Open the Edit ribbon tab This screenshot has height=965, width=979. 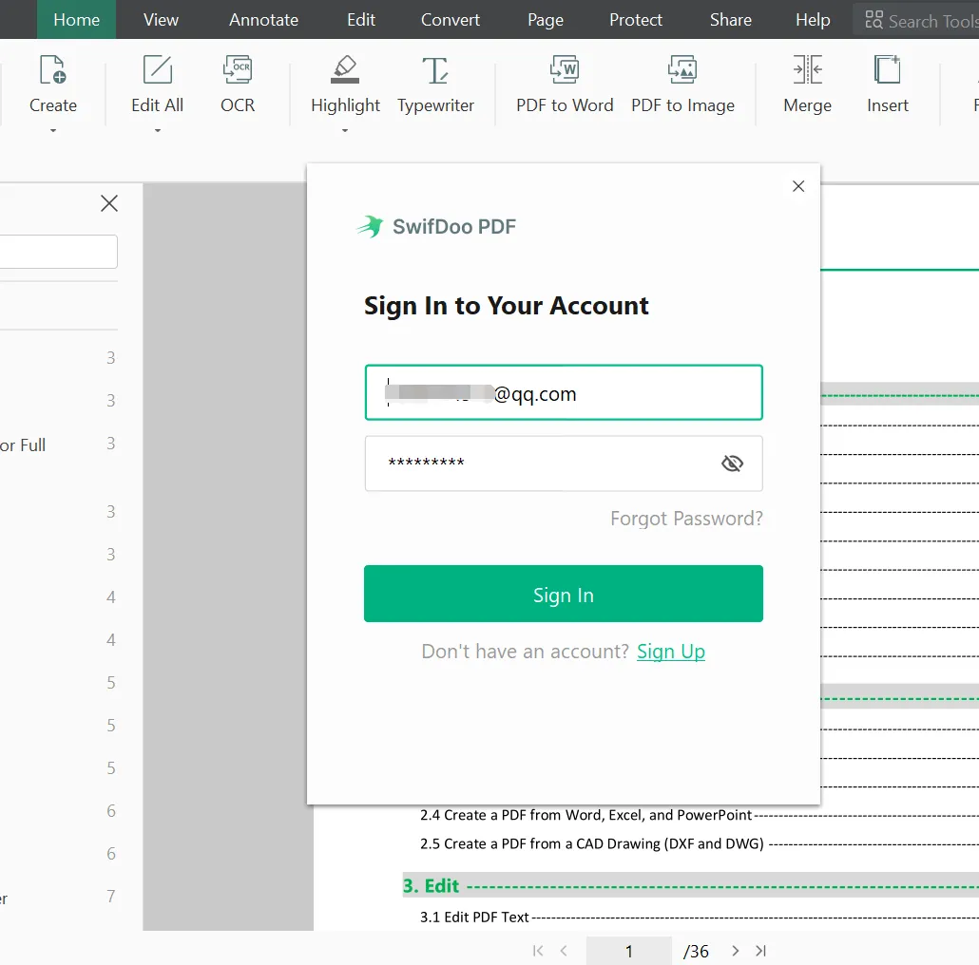[361, 19]
